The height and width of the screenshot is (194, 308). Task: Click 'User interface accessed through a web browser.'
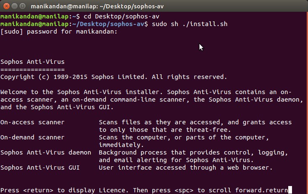(x=186, y=168)
